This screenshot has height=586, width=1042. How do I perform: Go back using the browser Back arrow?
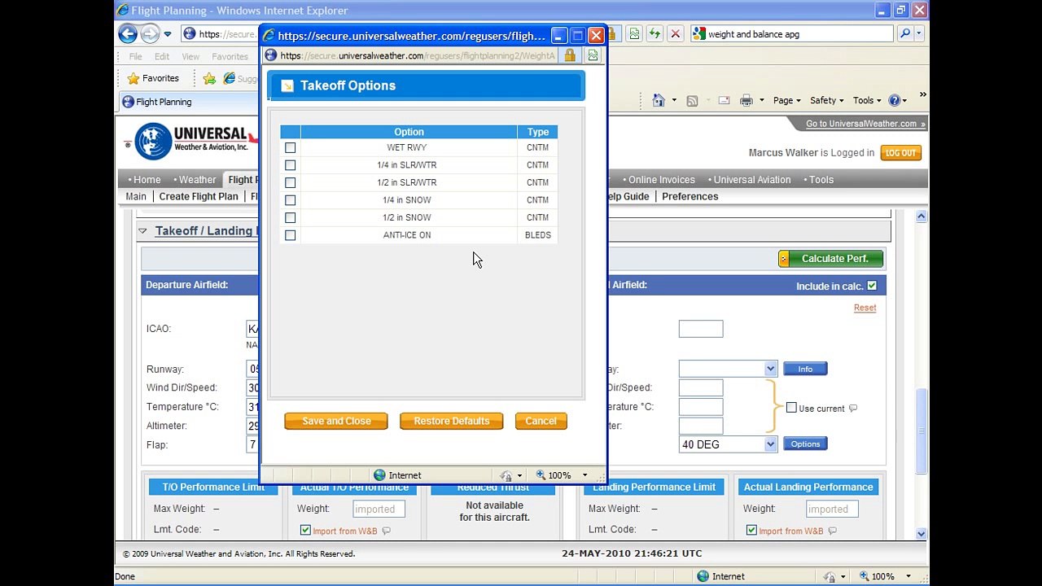click(x=127, y=34)
